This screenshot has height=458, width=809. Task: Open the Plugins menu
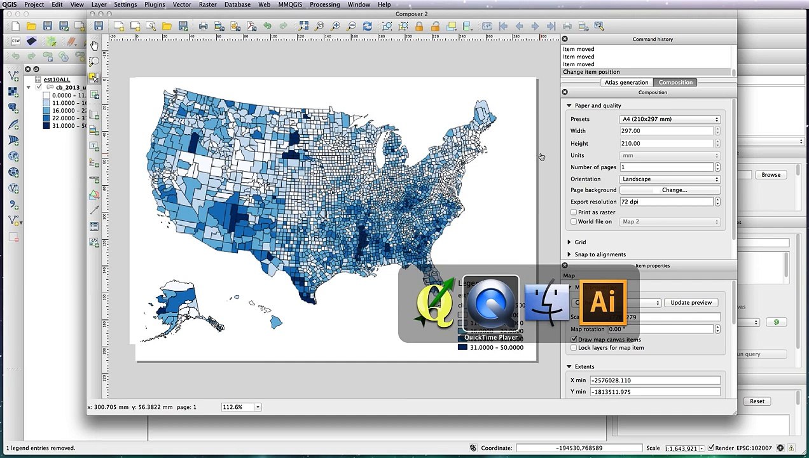pos(155,4)
